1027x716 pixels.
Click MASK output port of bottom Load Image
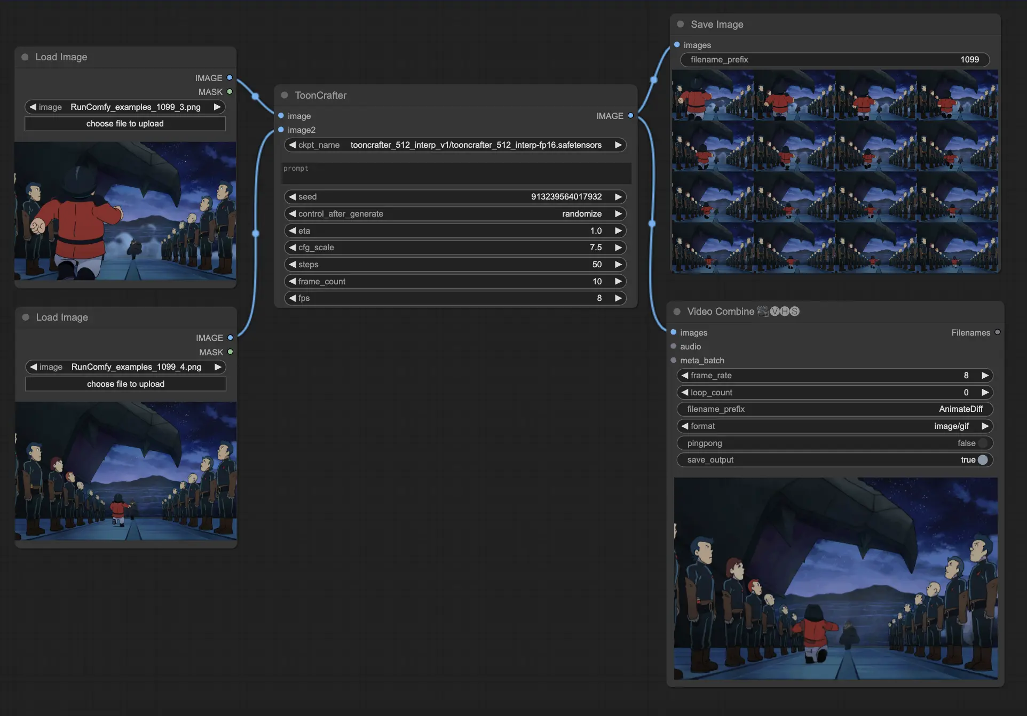coord(230,352)
